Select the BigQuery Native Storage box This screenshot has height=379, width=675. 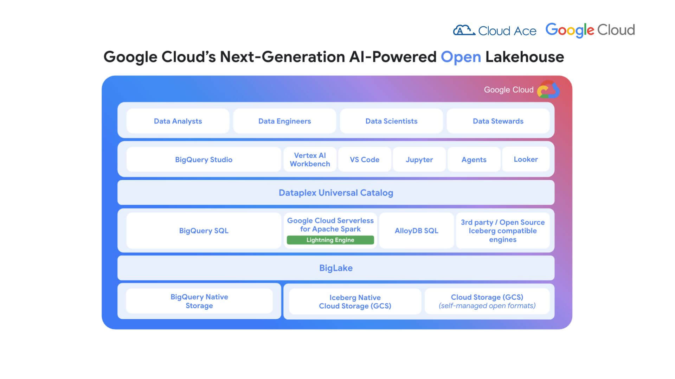199,301
